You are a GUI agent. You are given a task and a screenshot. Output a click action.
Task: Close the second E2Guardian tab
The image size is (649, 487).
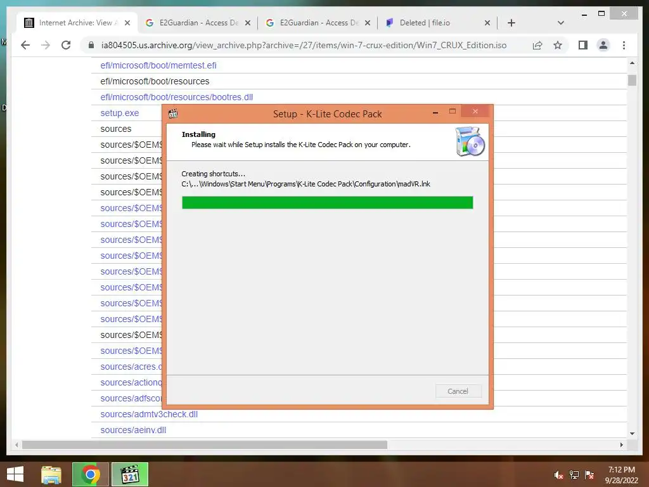point(368,23)
